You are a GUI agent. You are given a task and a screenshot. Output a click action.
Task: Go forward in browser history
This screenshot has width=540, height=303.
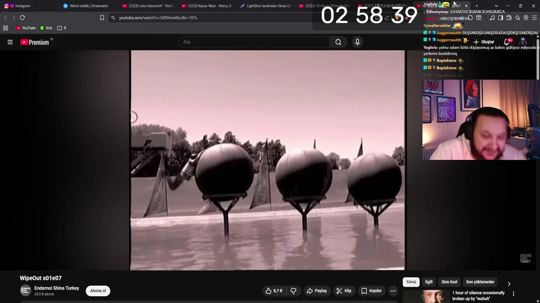(13, 18)
